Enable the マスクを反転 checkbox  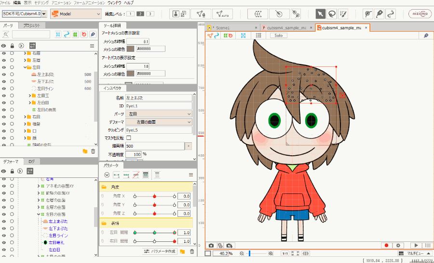[129, 138]
